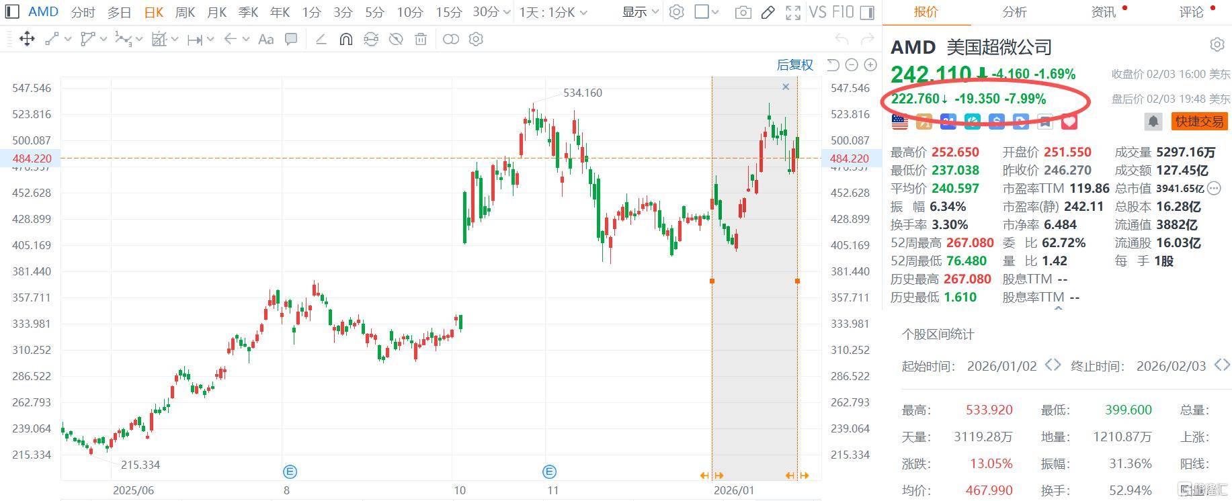Close the shaded range statistics selection
The width and height of the screenshot is (1232, 501).
pos(786,87)
